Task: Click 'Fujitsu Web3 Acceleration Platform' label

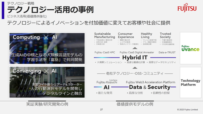Action: click(x=150, y=82)
